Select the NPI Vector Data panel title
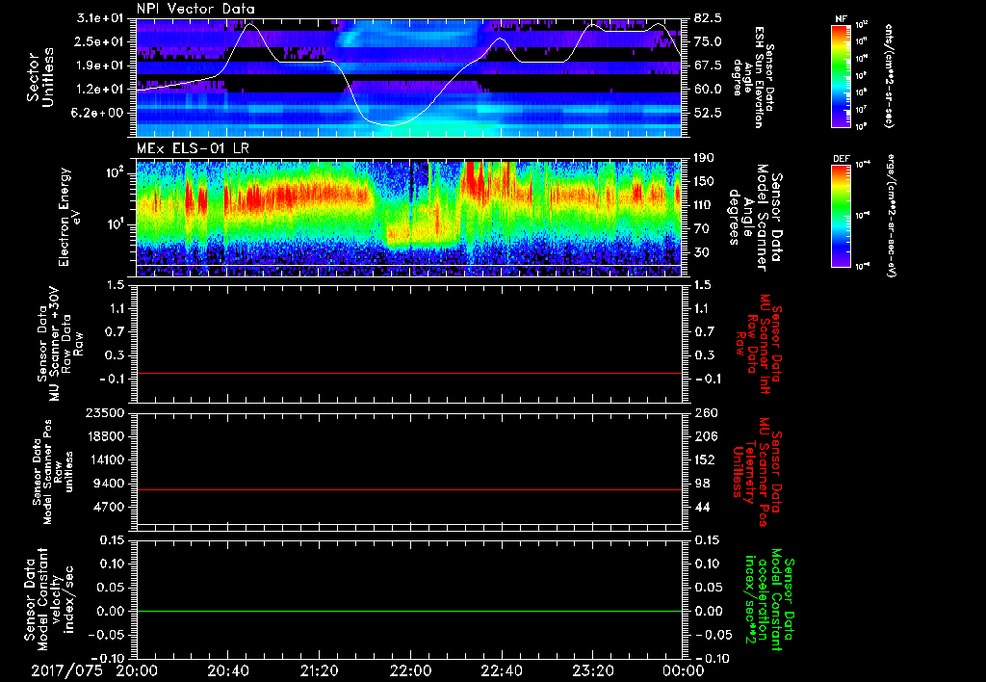The width and height of the screenshot is (986, 682). [x=195, y=9]
